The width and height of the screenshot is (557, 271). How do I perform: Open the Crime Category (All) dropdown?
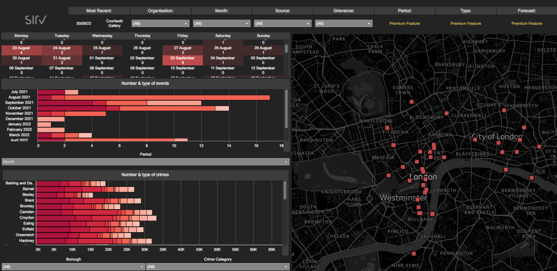(x=218, y=266)
